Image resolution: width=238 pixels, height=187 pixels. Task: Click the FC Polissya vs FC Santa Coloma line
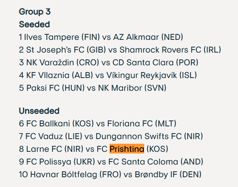coord(111,162)
